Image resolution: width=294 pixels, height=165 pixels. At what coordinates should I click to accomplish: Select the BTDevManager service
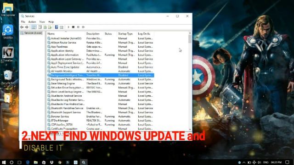[x=100, y=121]
